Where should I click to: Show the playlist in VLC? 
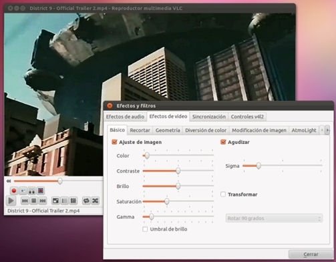pos(64,201)
